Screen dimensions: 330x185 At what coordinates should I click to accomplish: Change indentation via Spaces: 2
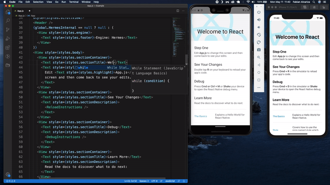pyautogui.click(x=144, y=181)
